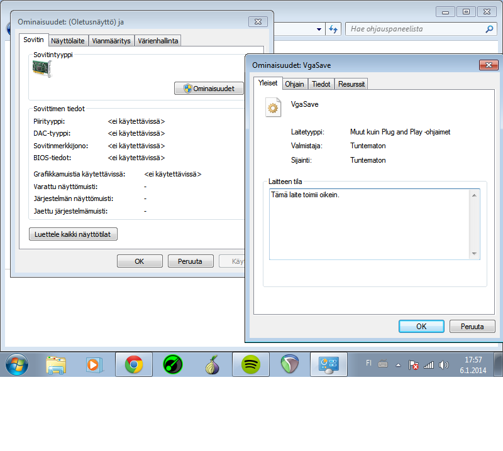Click the Ominaisuudet adapter properties button
This screenshot has height=451, width=503.
pyautogui.click(x=209, y=89)
